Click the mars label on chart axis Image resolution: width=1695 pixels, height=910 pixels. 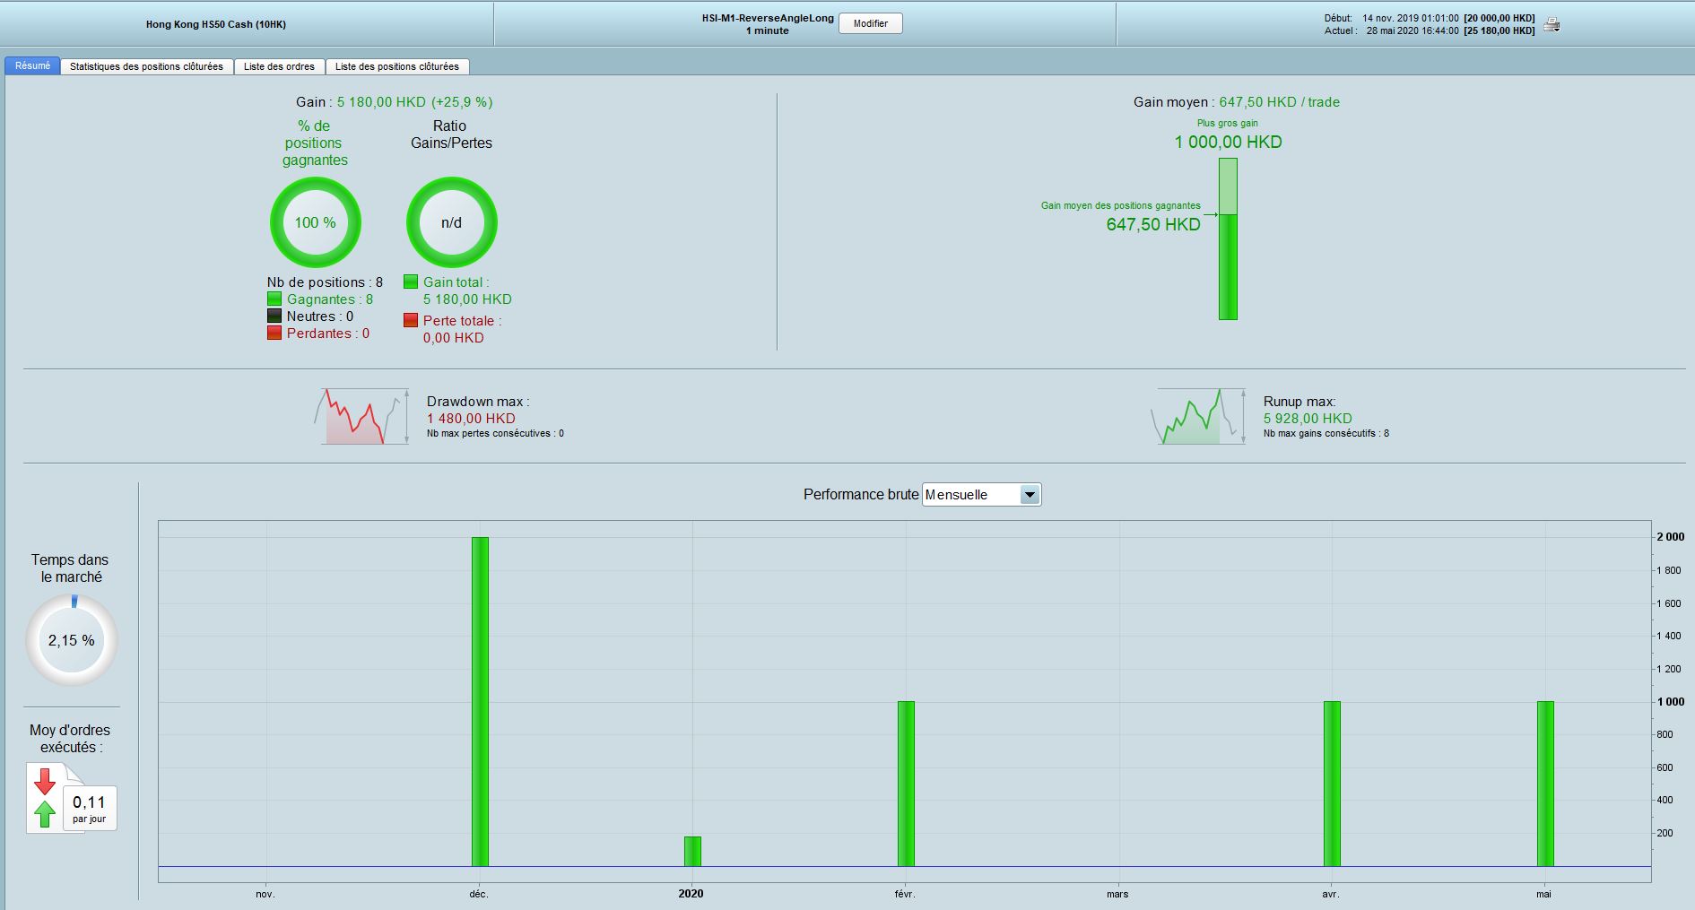pyautogui.click(x=1117, y=894)
